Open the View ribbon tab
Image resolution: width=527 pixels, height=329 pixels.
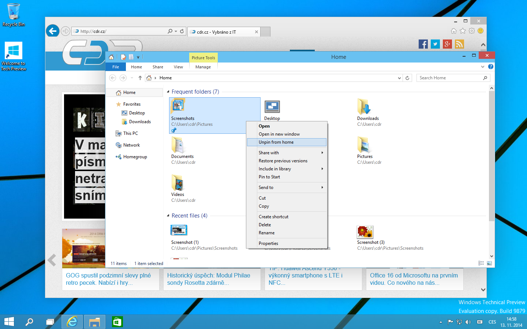click(x=178, y=67)
